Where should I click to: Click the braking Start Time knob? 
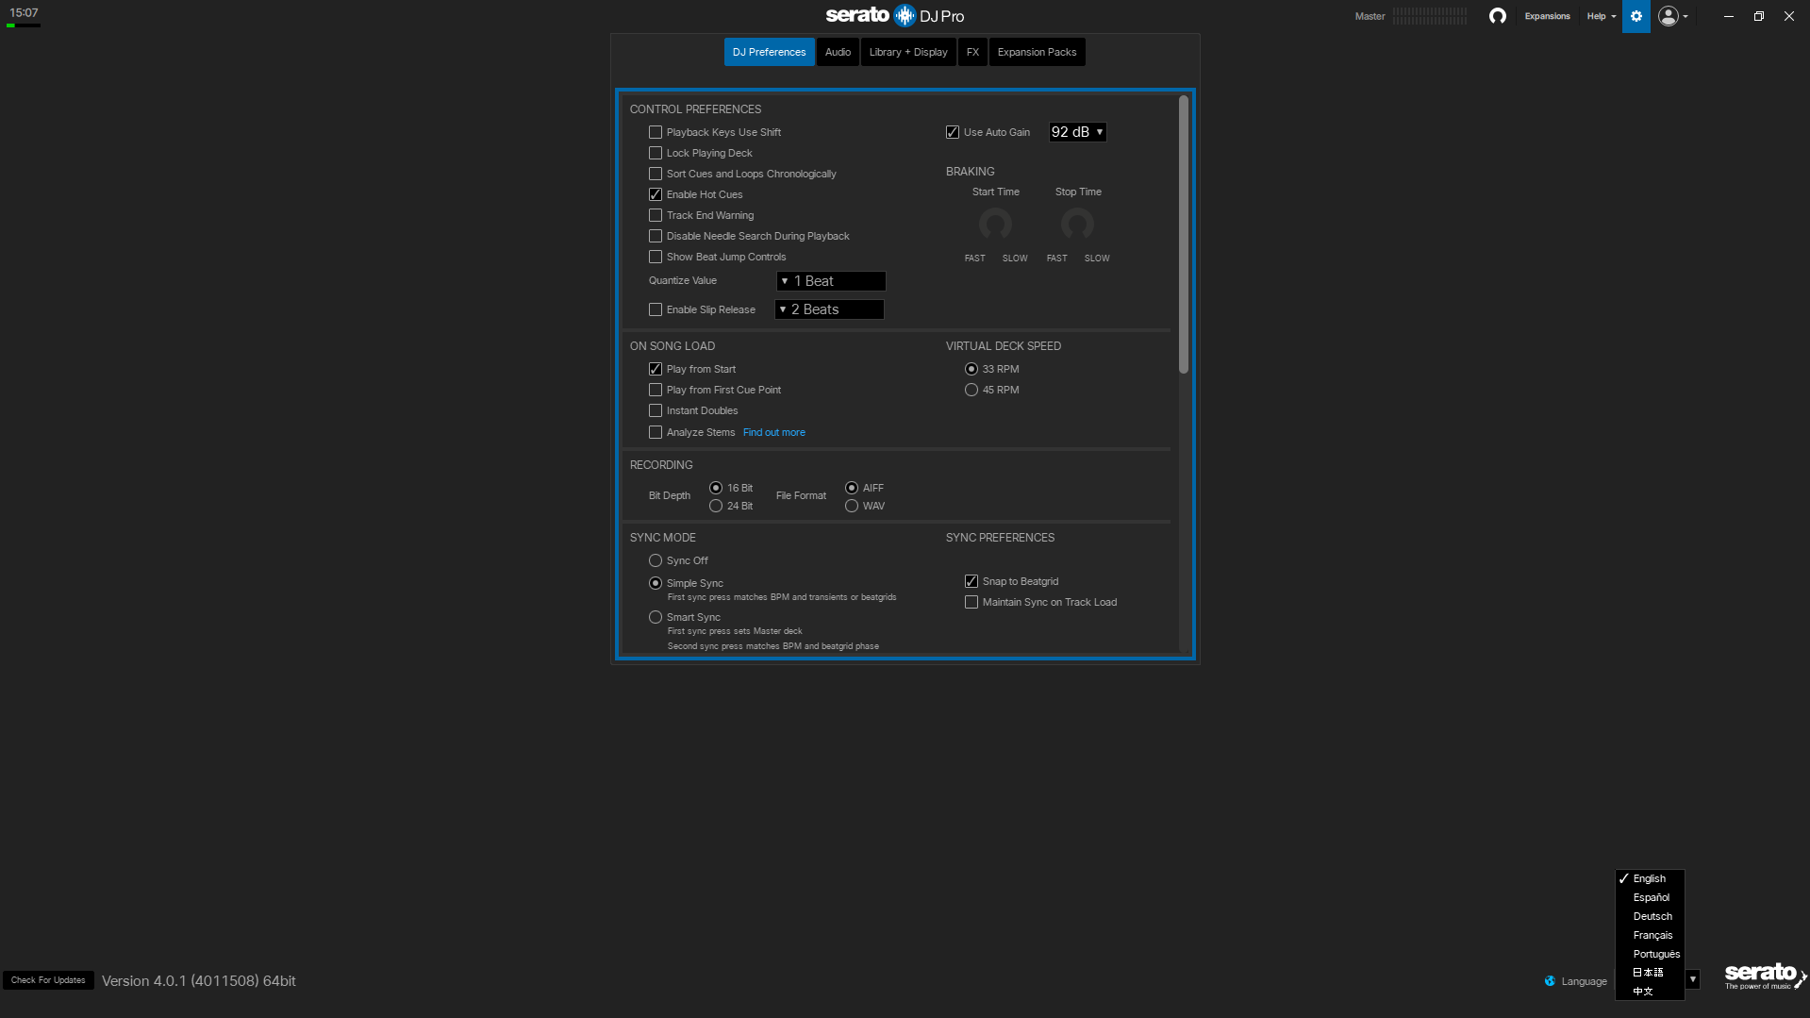(x=995, y=225)
